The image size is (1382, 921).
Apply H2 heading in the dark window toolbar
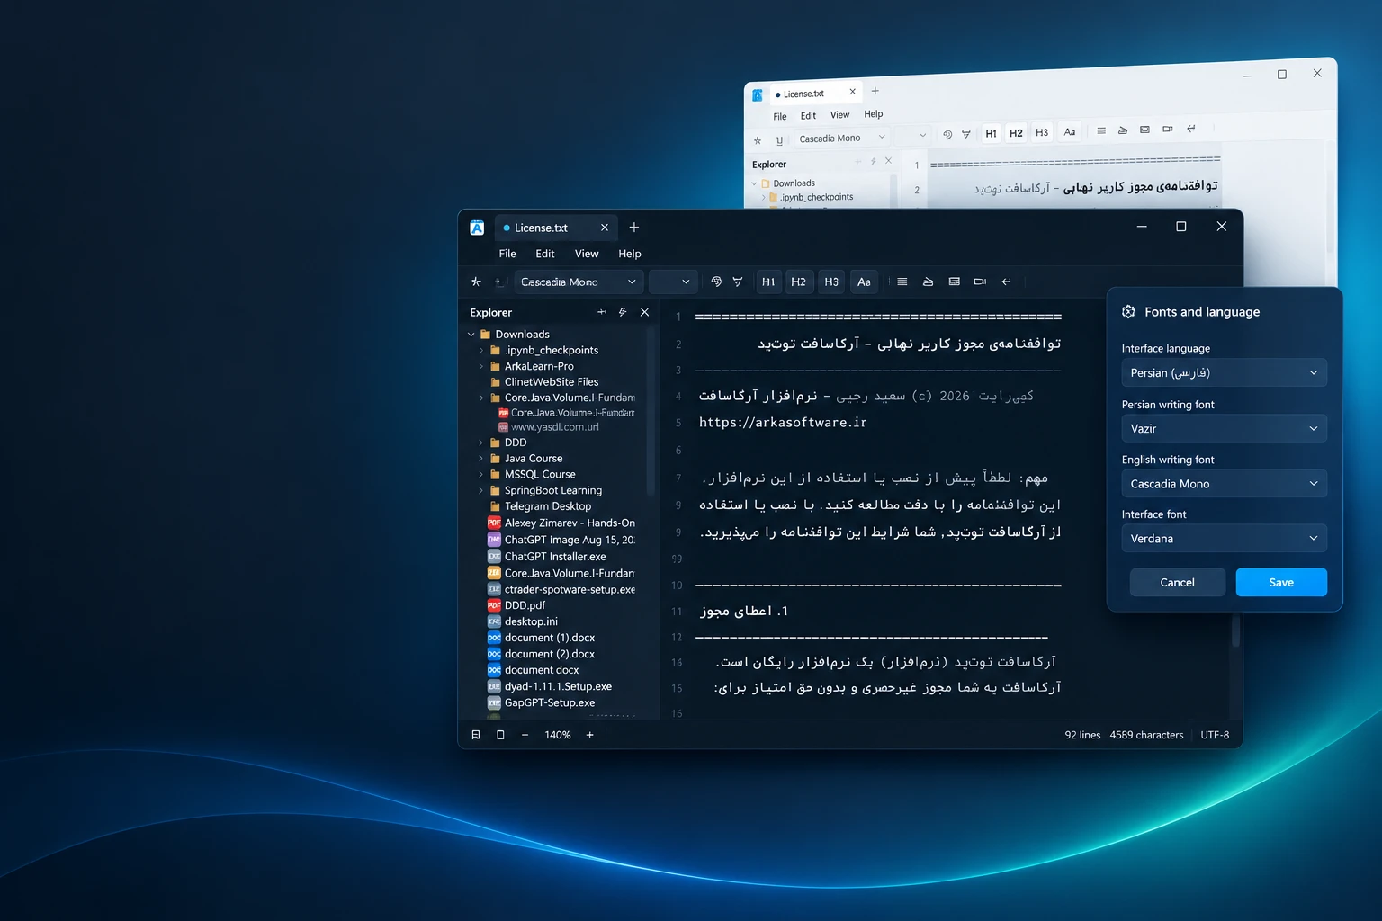point(798,282)
